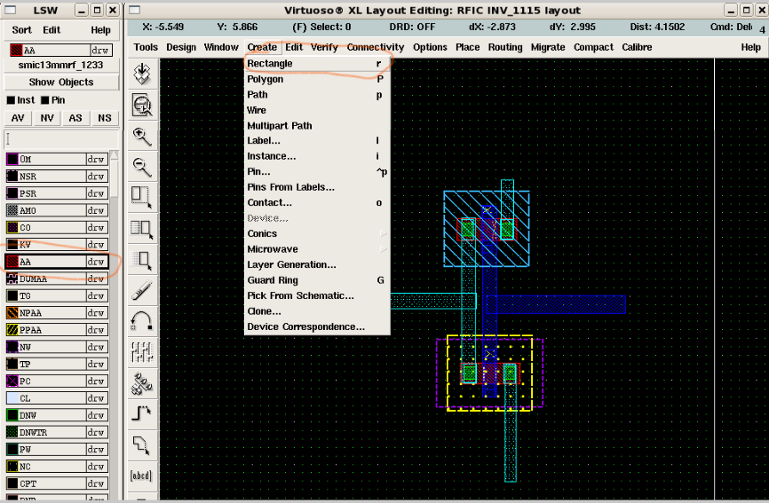The height and width of the screenshot is (503, 769).
Task: Select the PPAA drw layer row
Action: (x=57, y=330)
